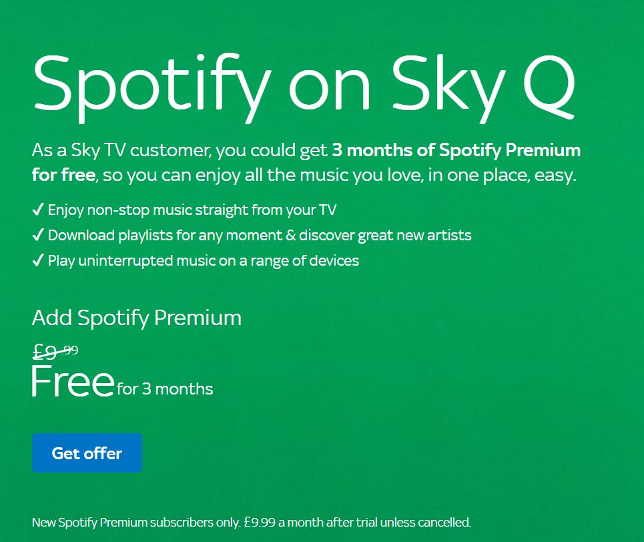Click the bold 'for free' text
Screen dimensions: 644x542
[x=63, y=175]
